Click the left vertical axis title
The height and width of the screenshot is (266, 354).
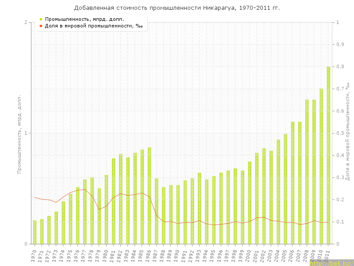coord(19,133)
